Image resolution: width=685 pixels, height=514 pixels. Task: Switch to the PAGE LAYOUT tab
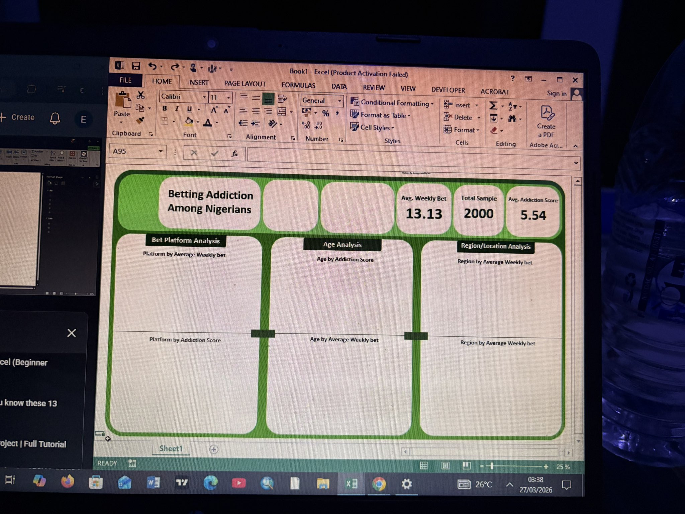245,84
